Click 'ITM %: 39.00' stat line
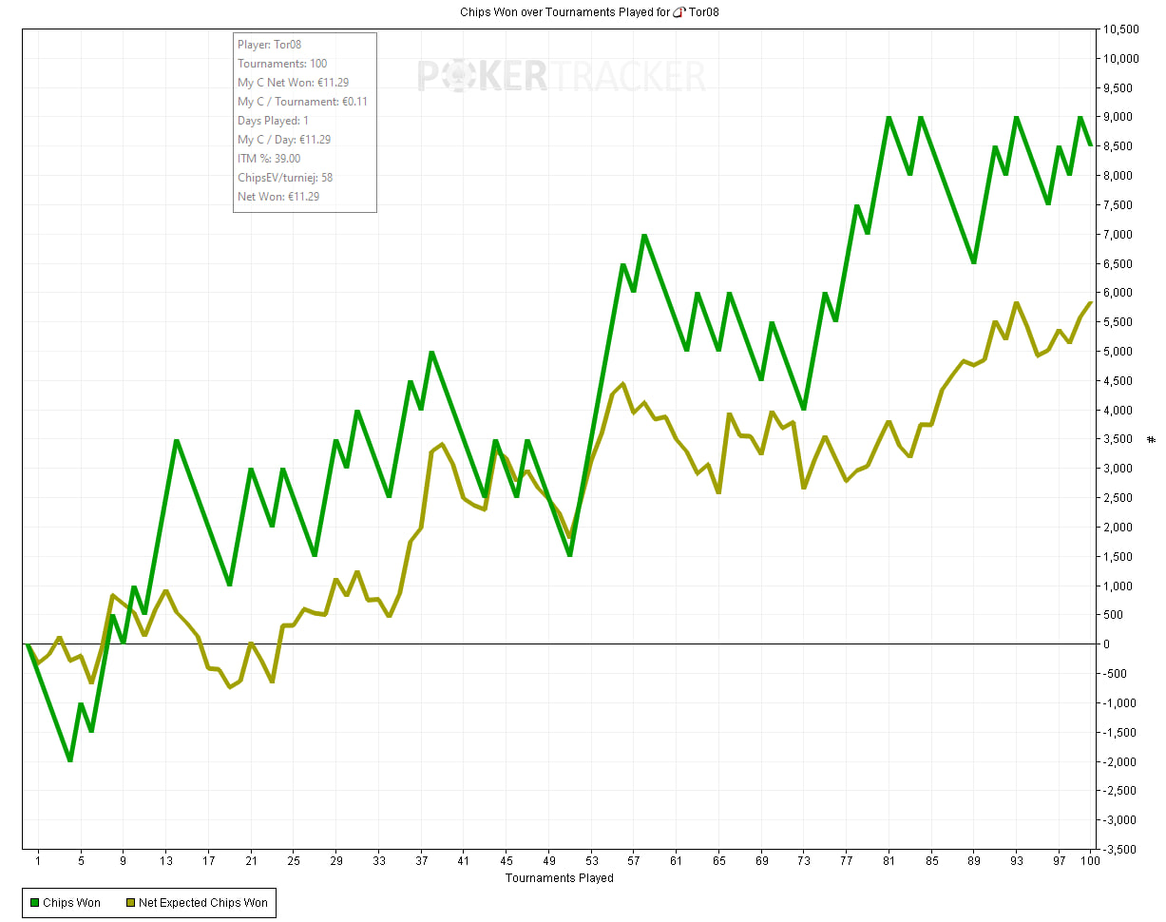The height and width of the screenshot is (922, 1166). [269, 158]
